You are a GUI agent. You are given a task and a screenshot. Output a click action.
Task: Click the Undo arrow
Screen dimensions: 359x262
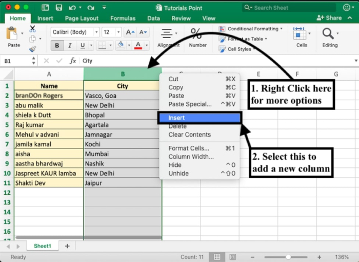click(72, 8)
